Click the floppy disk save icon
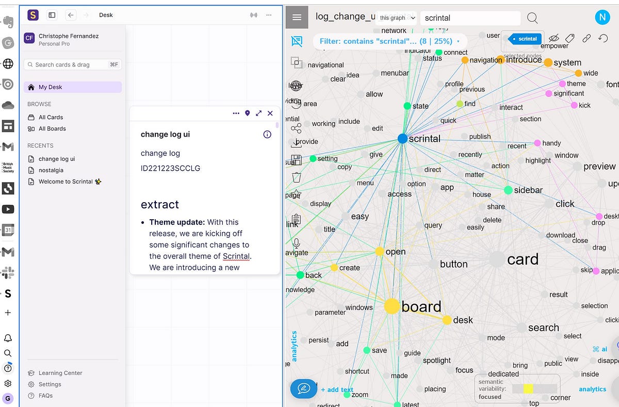619x407 pixels. pos(296,160)
